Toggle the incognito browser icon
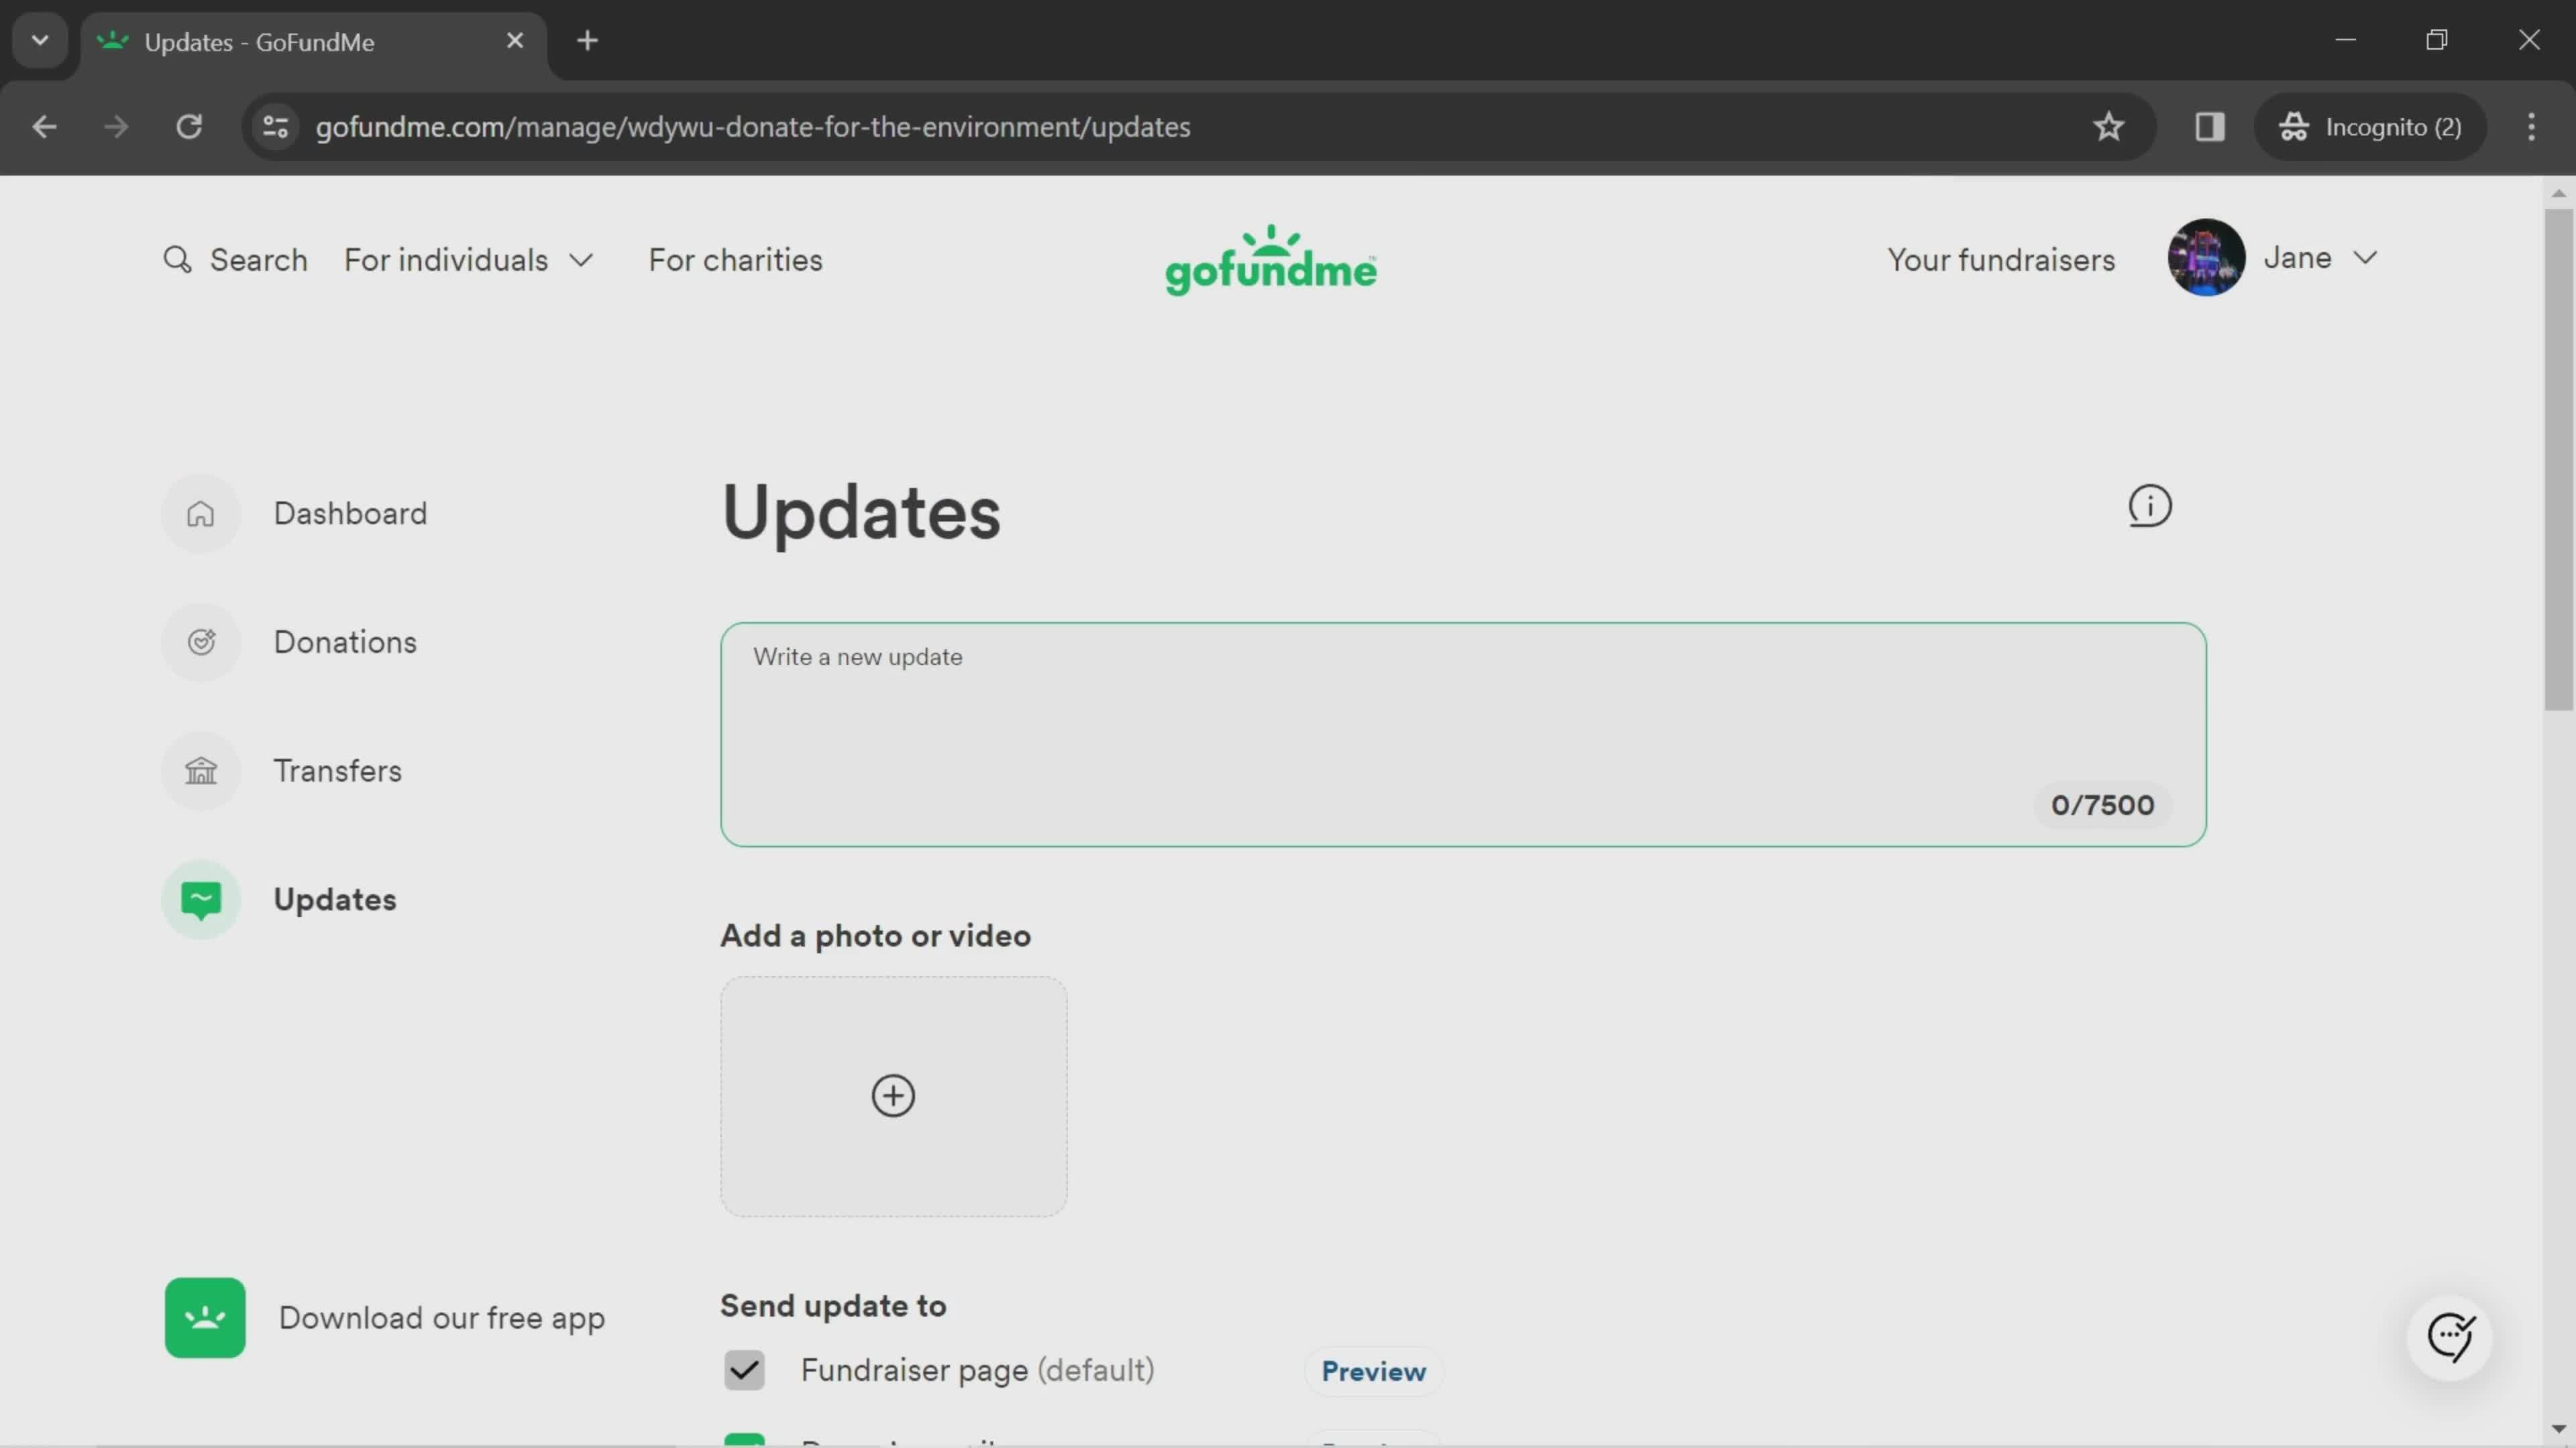This screenshot has height=1448, width=2576. [2296, 125]
